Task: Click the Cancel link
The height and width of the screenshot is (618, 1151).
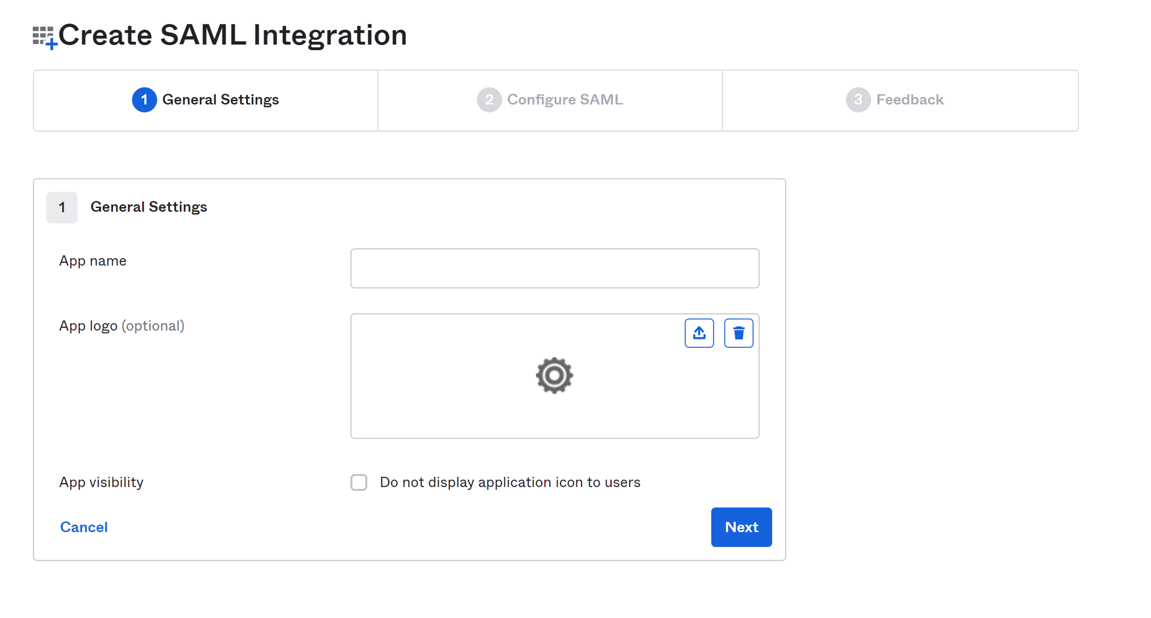Action: 83,527
